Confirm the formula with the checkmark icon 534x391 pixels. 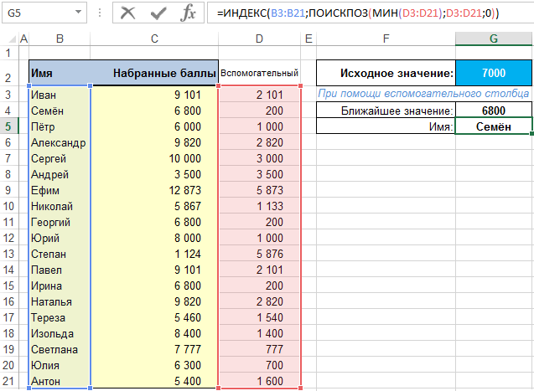pos(158,13)
